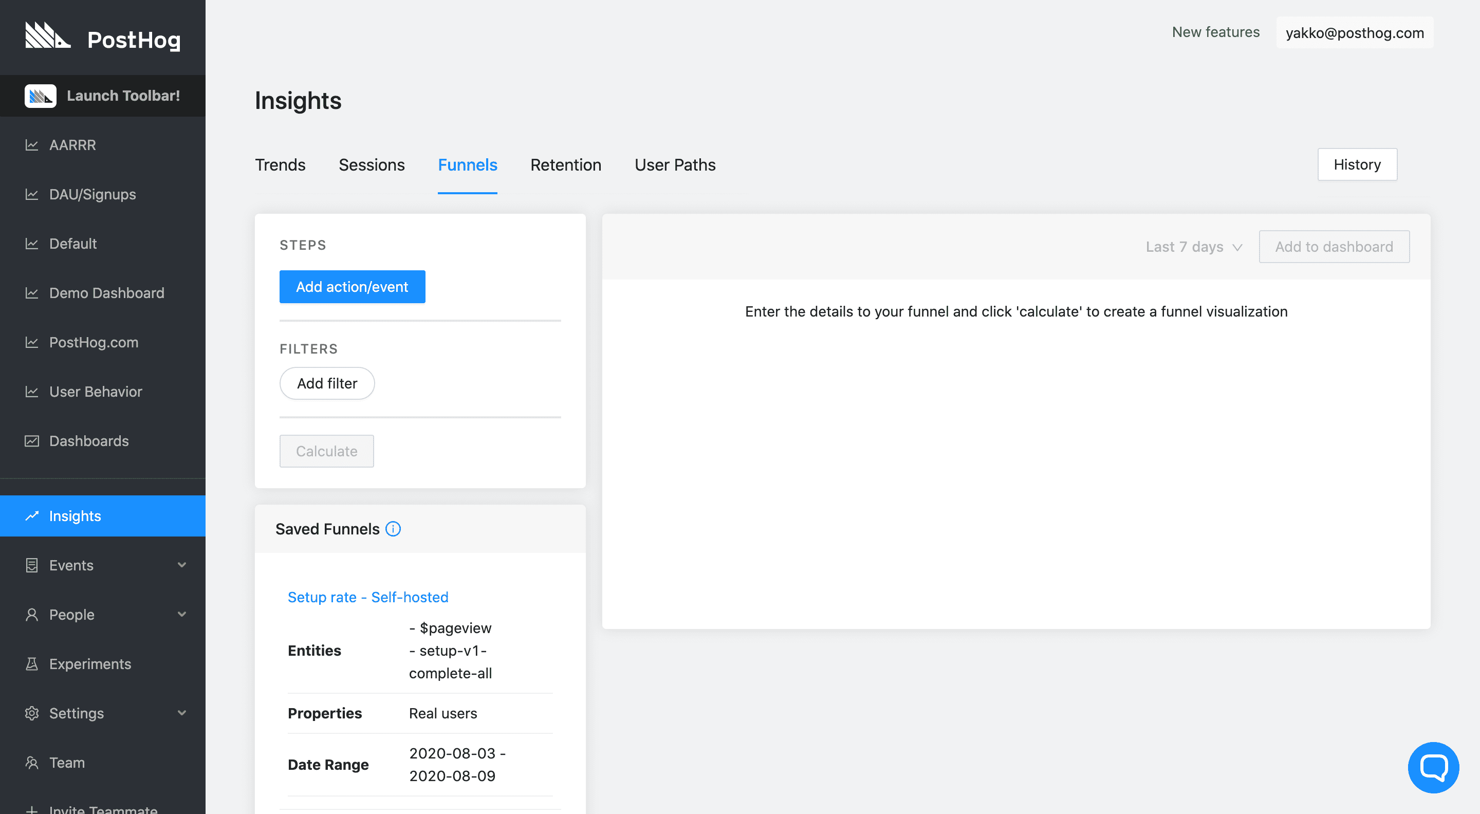Click the DAU/Signups chart icon
This screenshot has width=1480, height=814.
(31, 194)
